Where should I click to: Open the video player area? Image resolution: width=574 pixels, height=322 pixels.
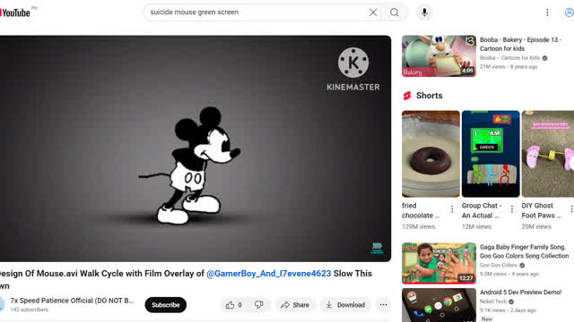pos(196,148)
